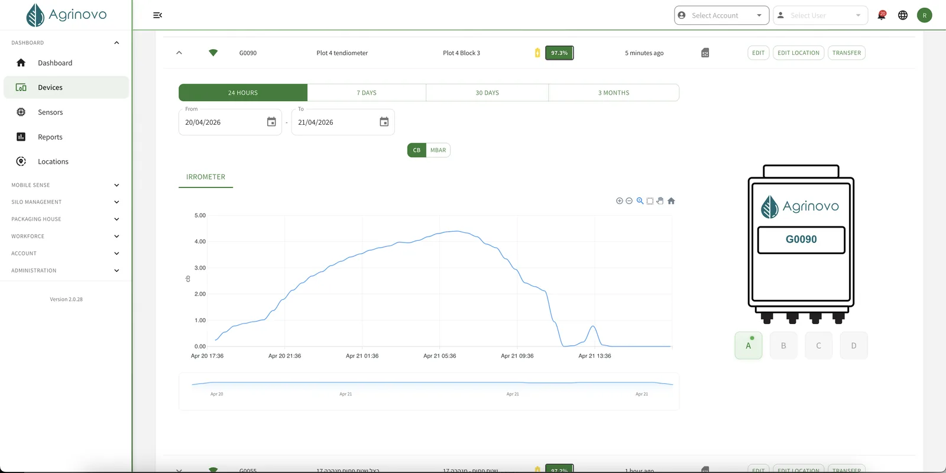This screenshot has width=946, height=473.
Task: Click the 97.3% battery level badge
Action: point(559,53)
